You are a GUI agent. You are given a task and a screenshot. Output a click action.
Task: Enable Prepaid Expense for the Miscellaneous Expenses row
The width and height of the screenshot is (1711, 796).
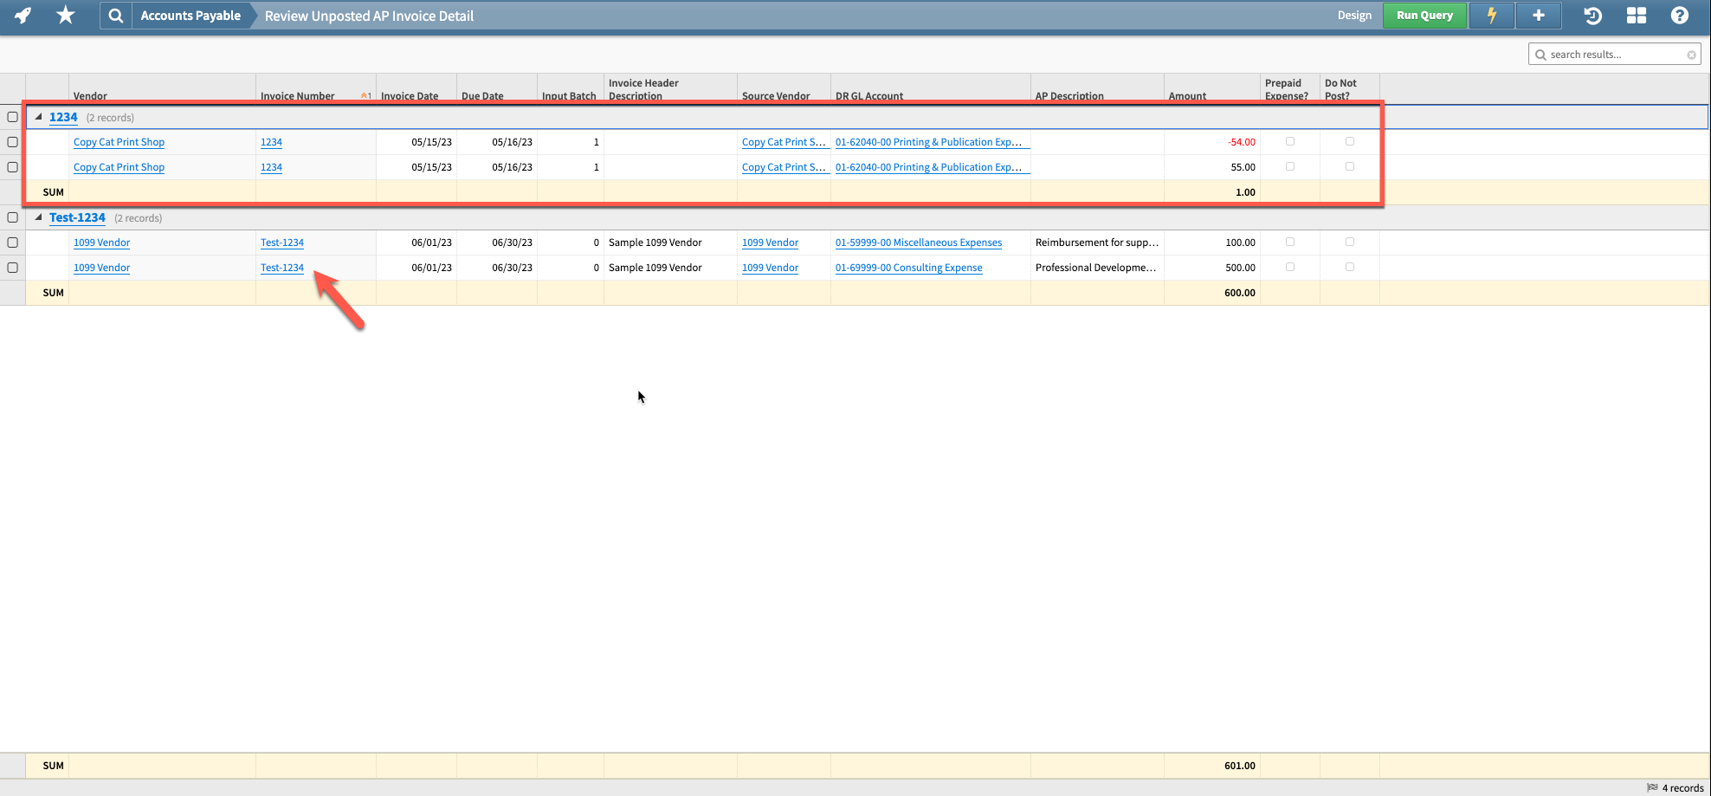pos(1289,242)
